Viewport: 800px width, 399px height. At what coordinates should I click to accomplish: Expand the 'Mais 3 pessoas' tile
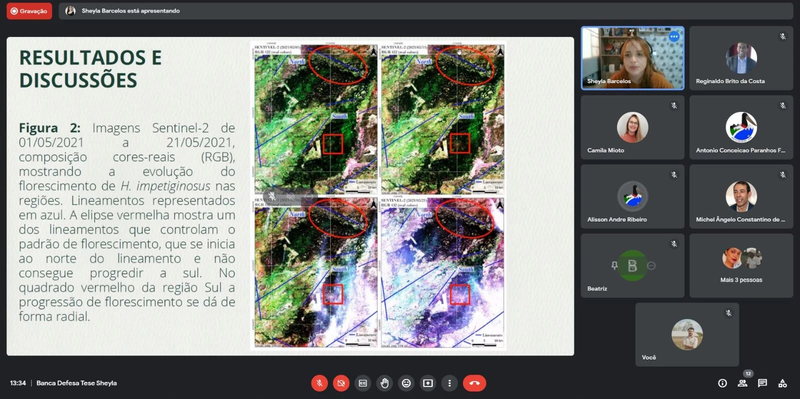(741, 265)
